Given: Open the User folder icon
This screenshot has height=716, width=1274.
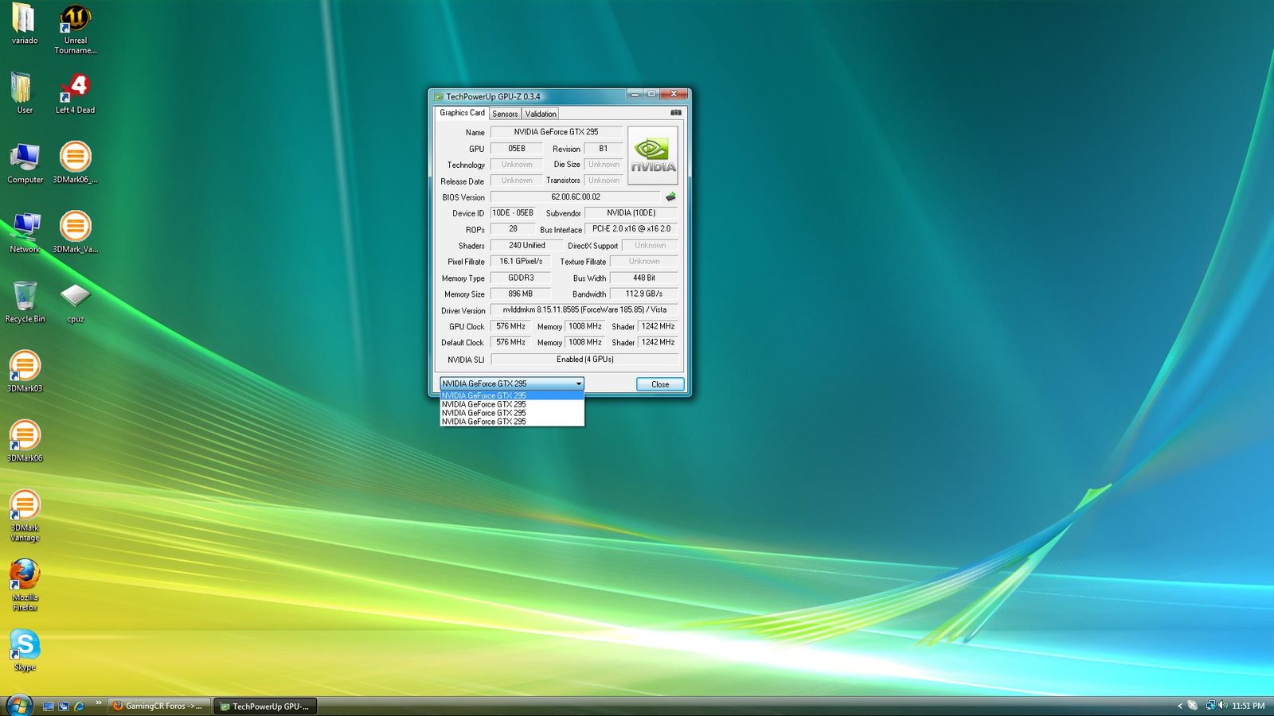Looking at the screenshot, I should pyautogui.click(x=24, y=93).
